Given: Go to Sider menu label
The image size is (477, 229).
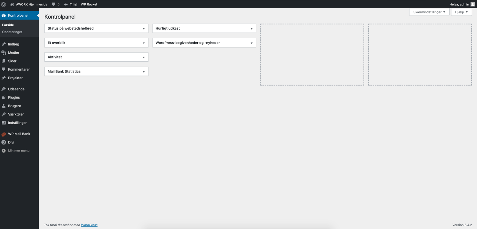Looking at the screenshot, I should [12, 61].
